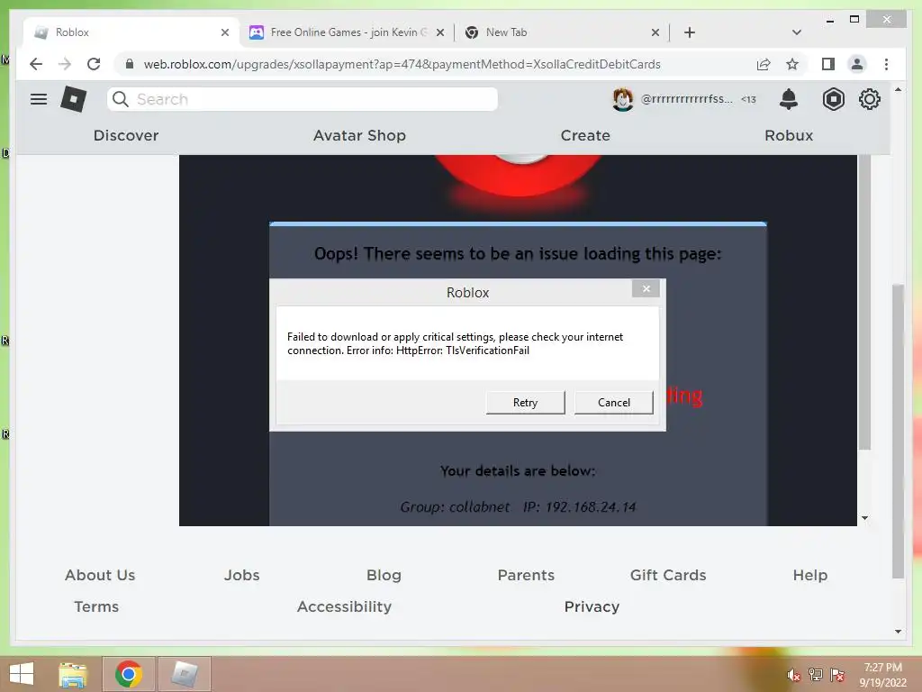The height and width of the screenshot is (692, 922).
Task: Click the URL address bar
Action: click(402, 64)
